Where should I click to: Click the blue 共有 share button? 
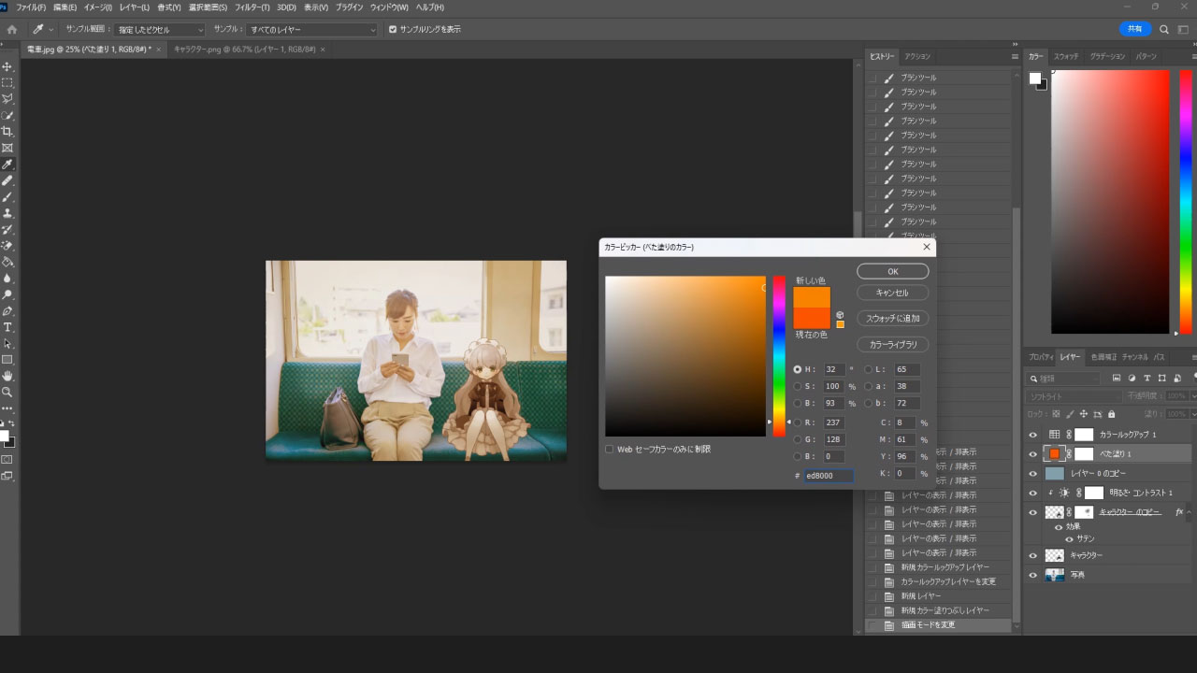pos(1135,29)
